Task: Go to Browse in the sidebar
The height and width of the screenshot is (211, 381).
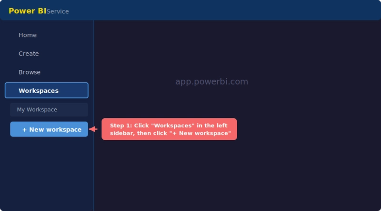Action: coord(30,72)
